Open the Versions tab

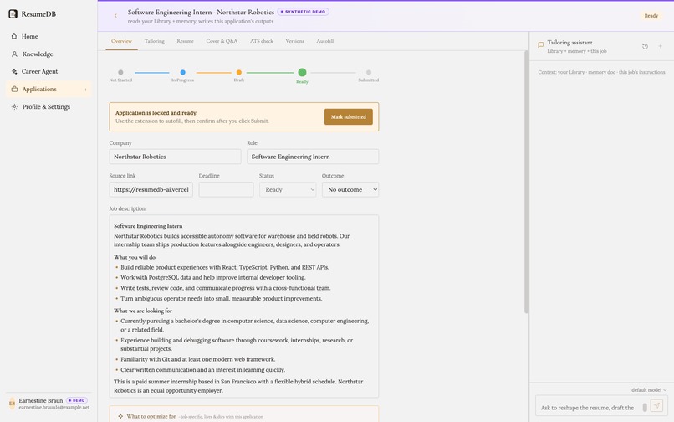pos(294,41)
